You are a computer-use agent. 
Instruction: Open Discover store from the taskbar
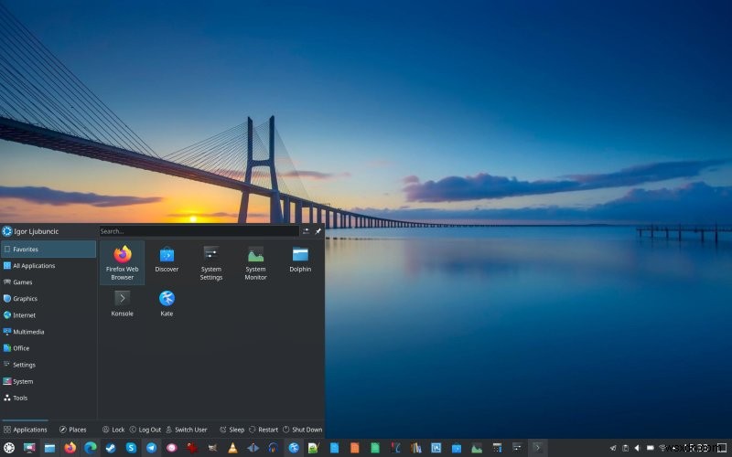[457, 448]
